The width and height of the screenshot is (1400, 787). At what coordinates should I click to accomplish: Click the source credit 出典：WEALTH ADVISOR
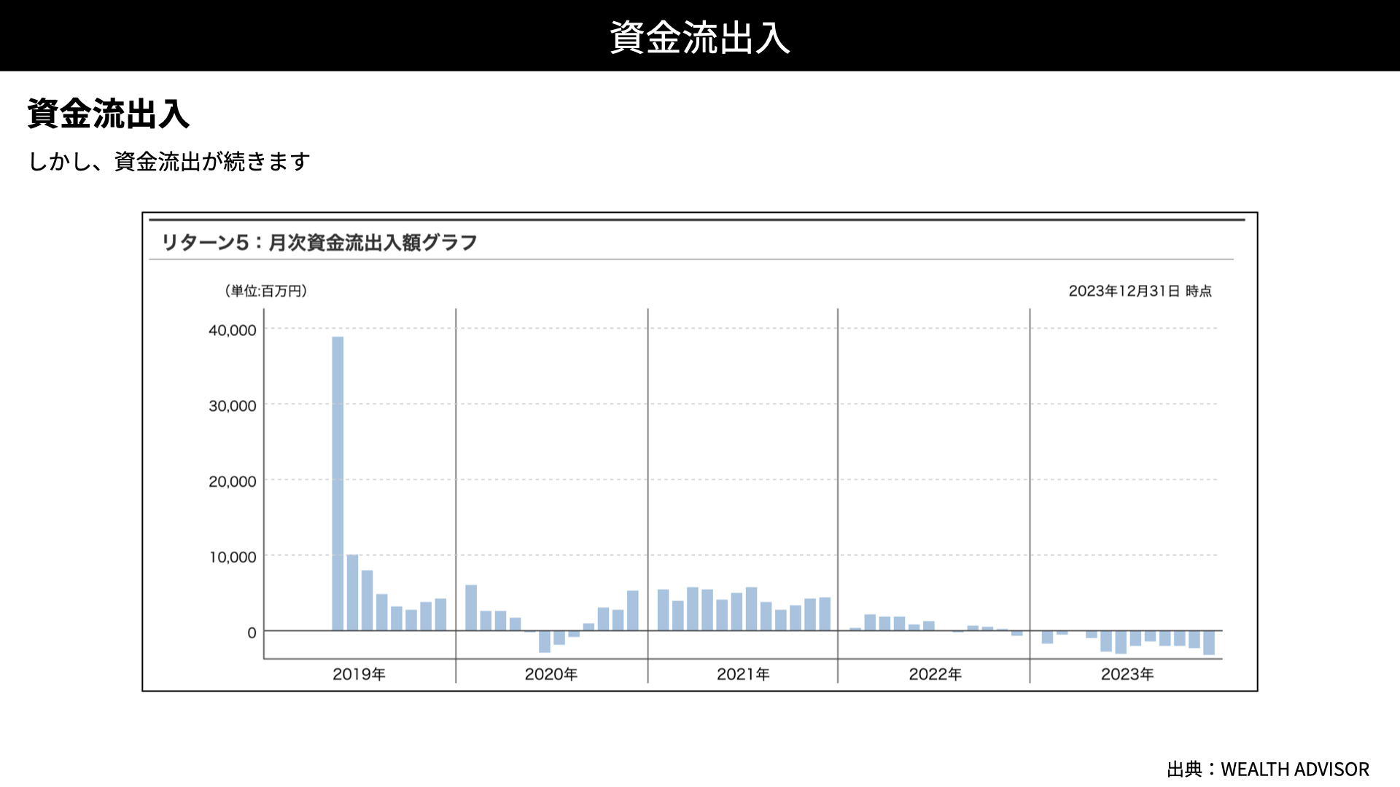[x=1268, y=769]
